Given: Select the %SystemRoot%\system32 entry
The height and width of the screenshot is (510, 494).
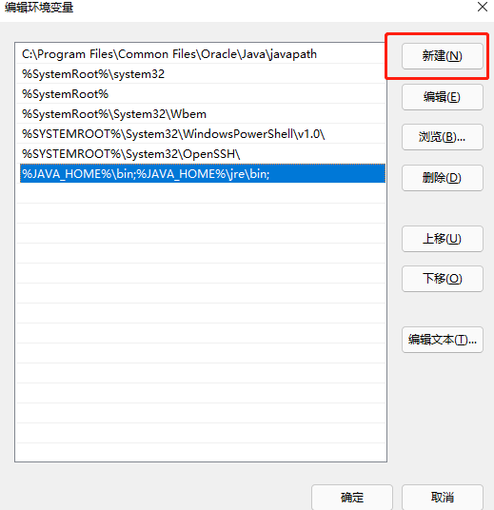Looking at the screenshot, I should [201, 74].
